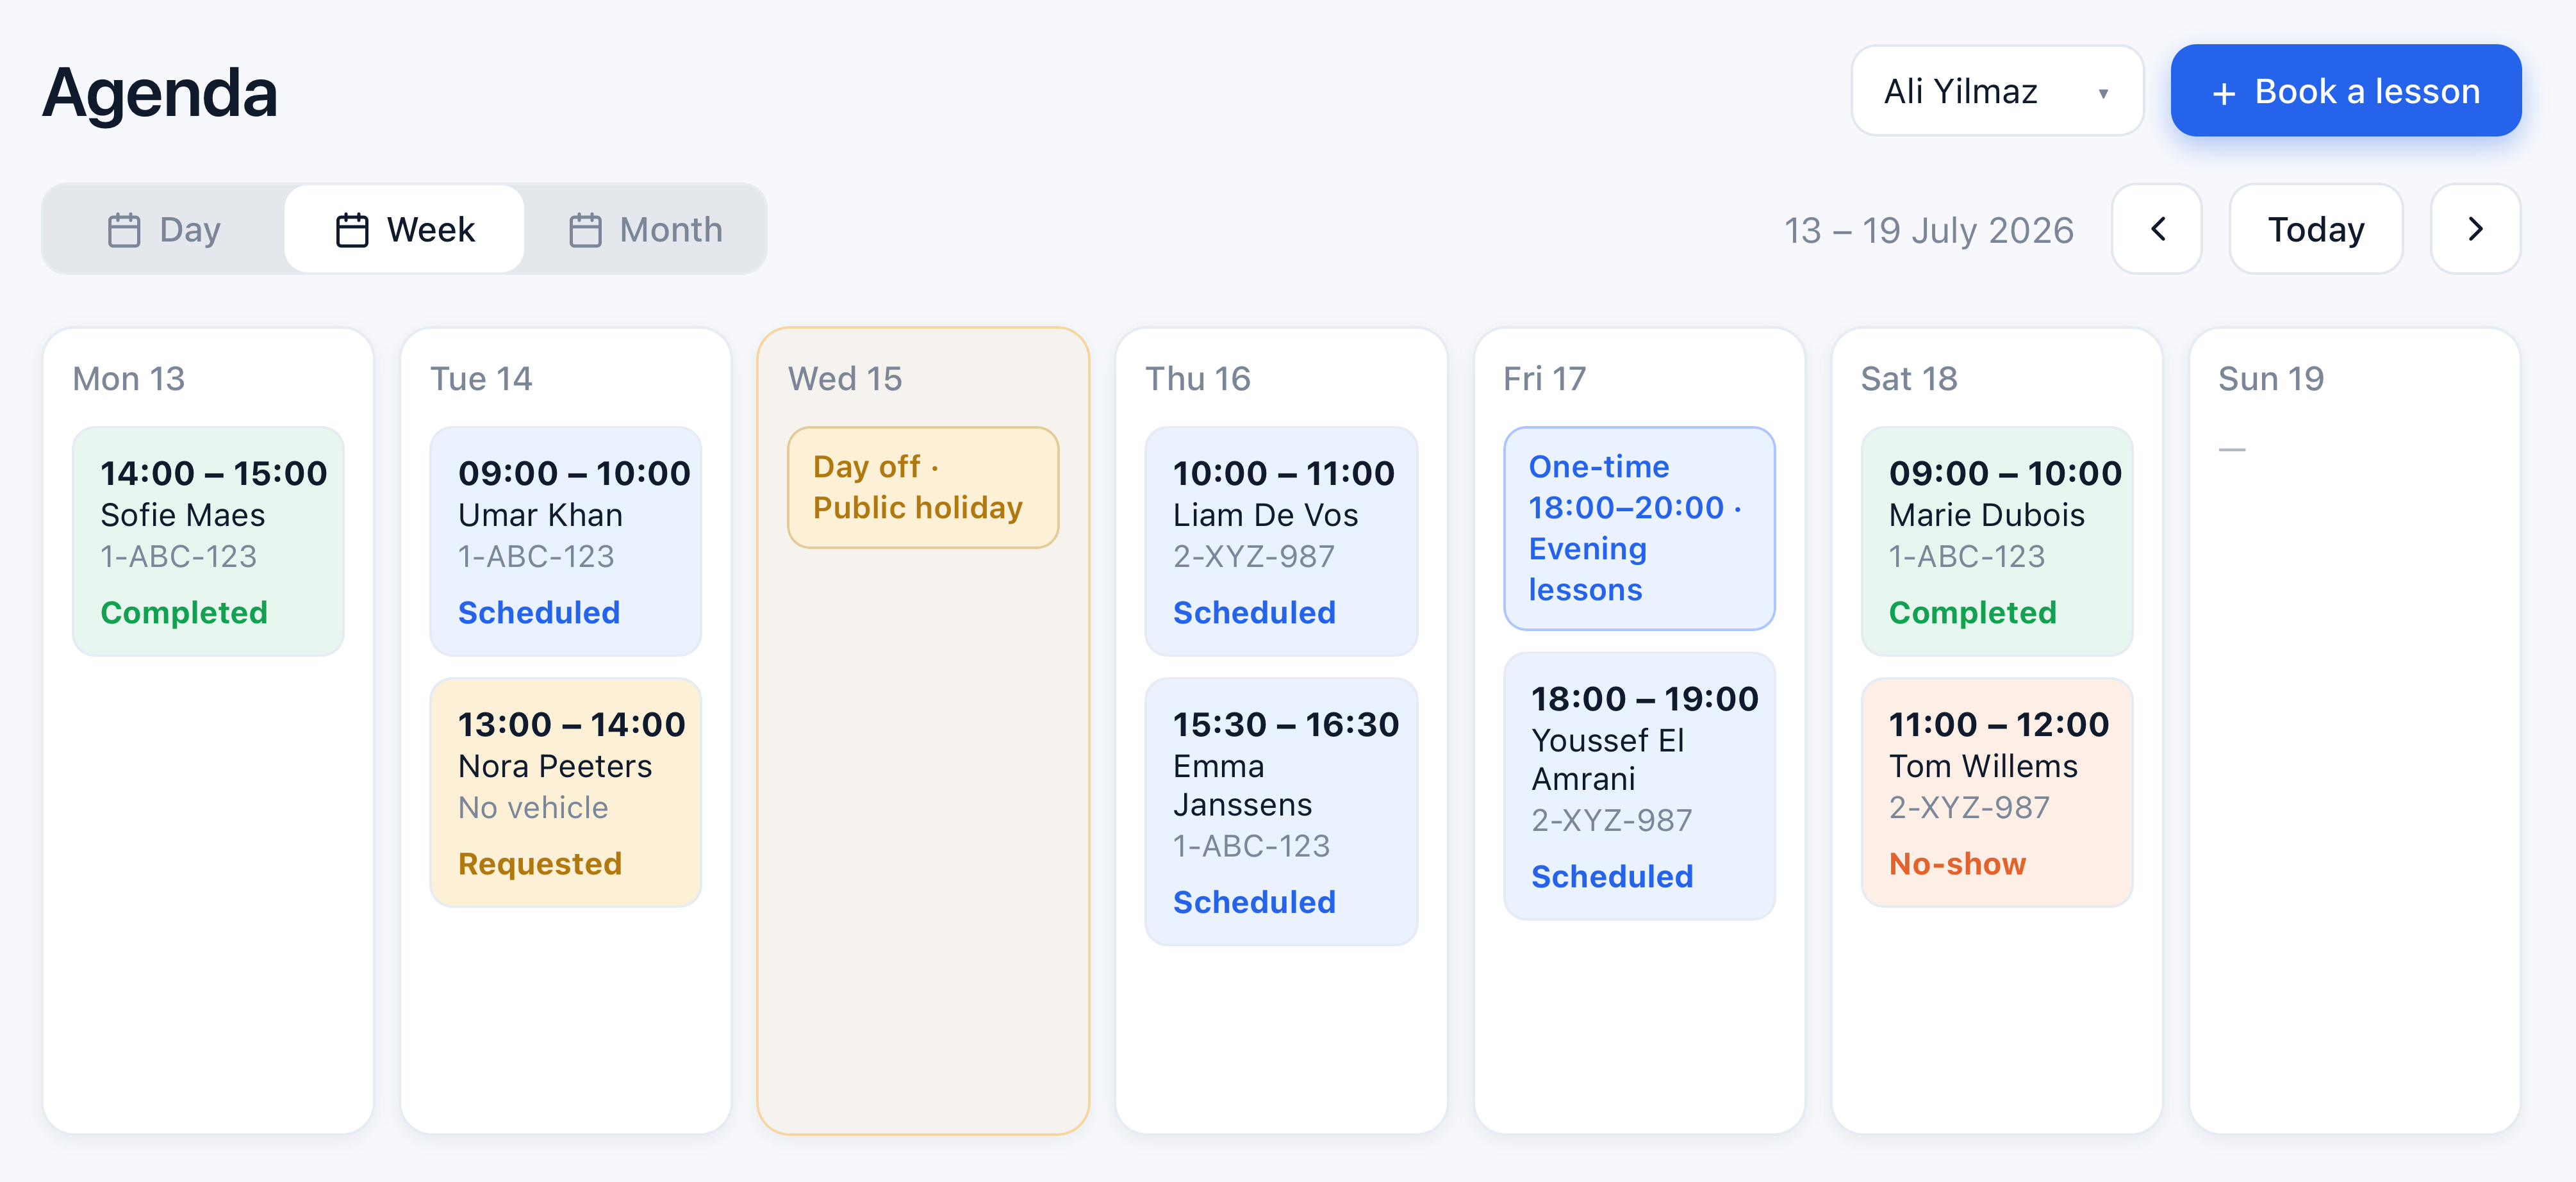Go to next week with right chevron
This screenshot has height=1182, width=2576.
(2475, 229)
